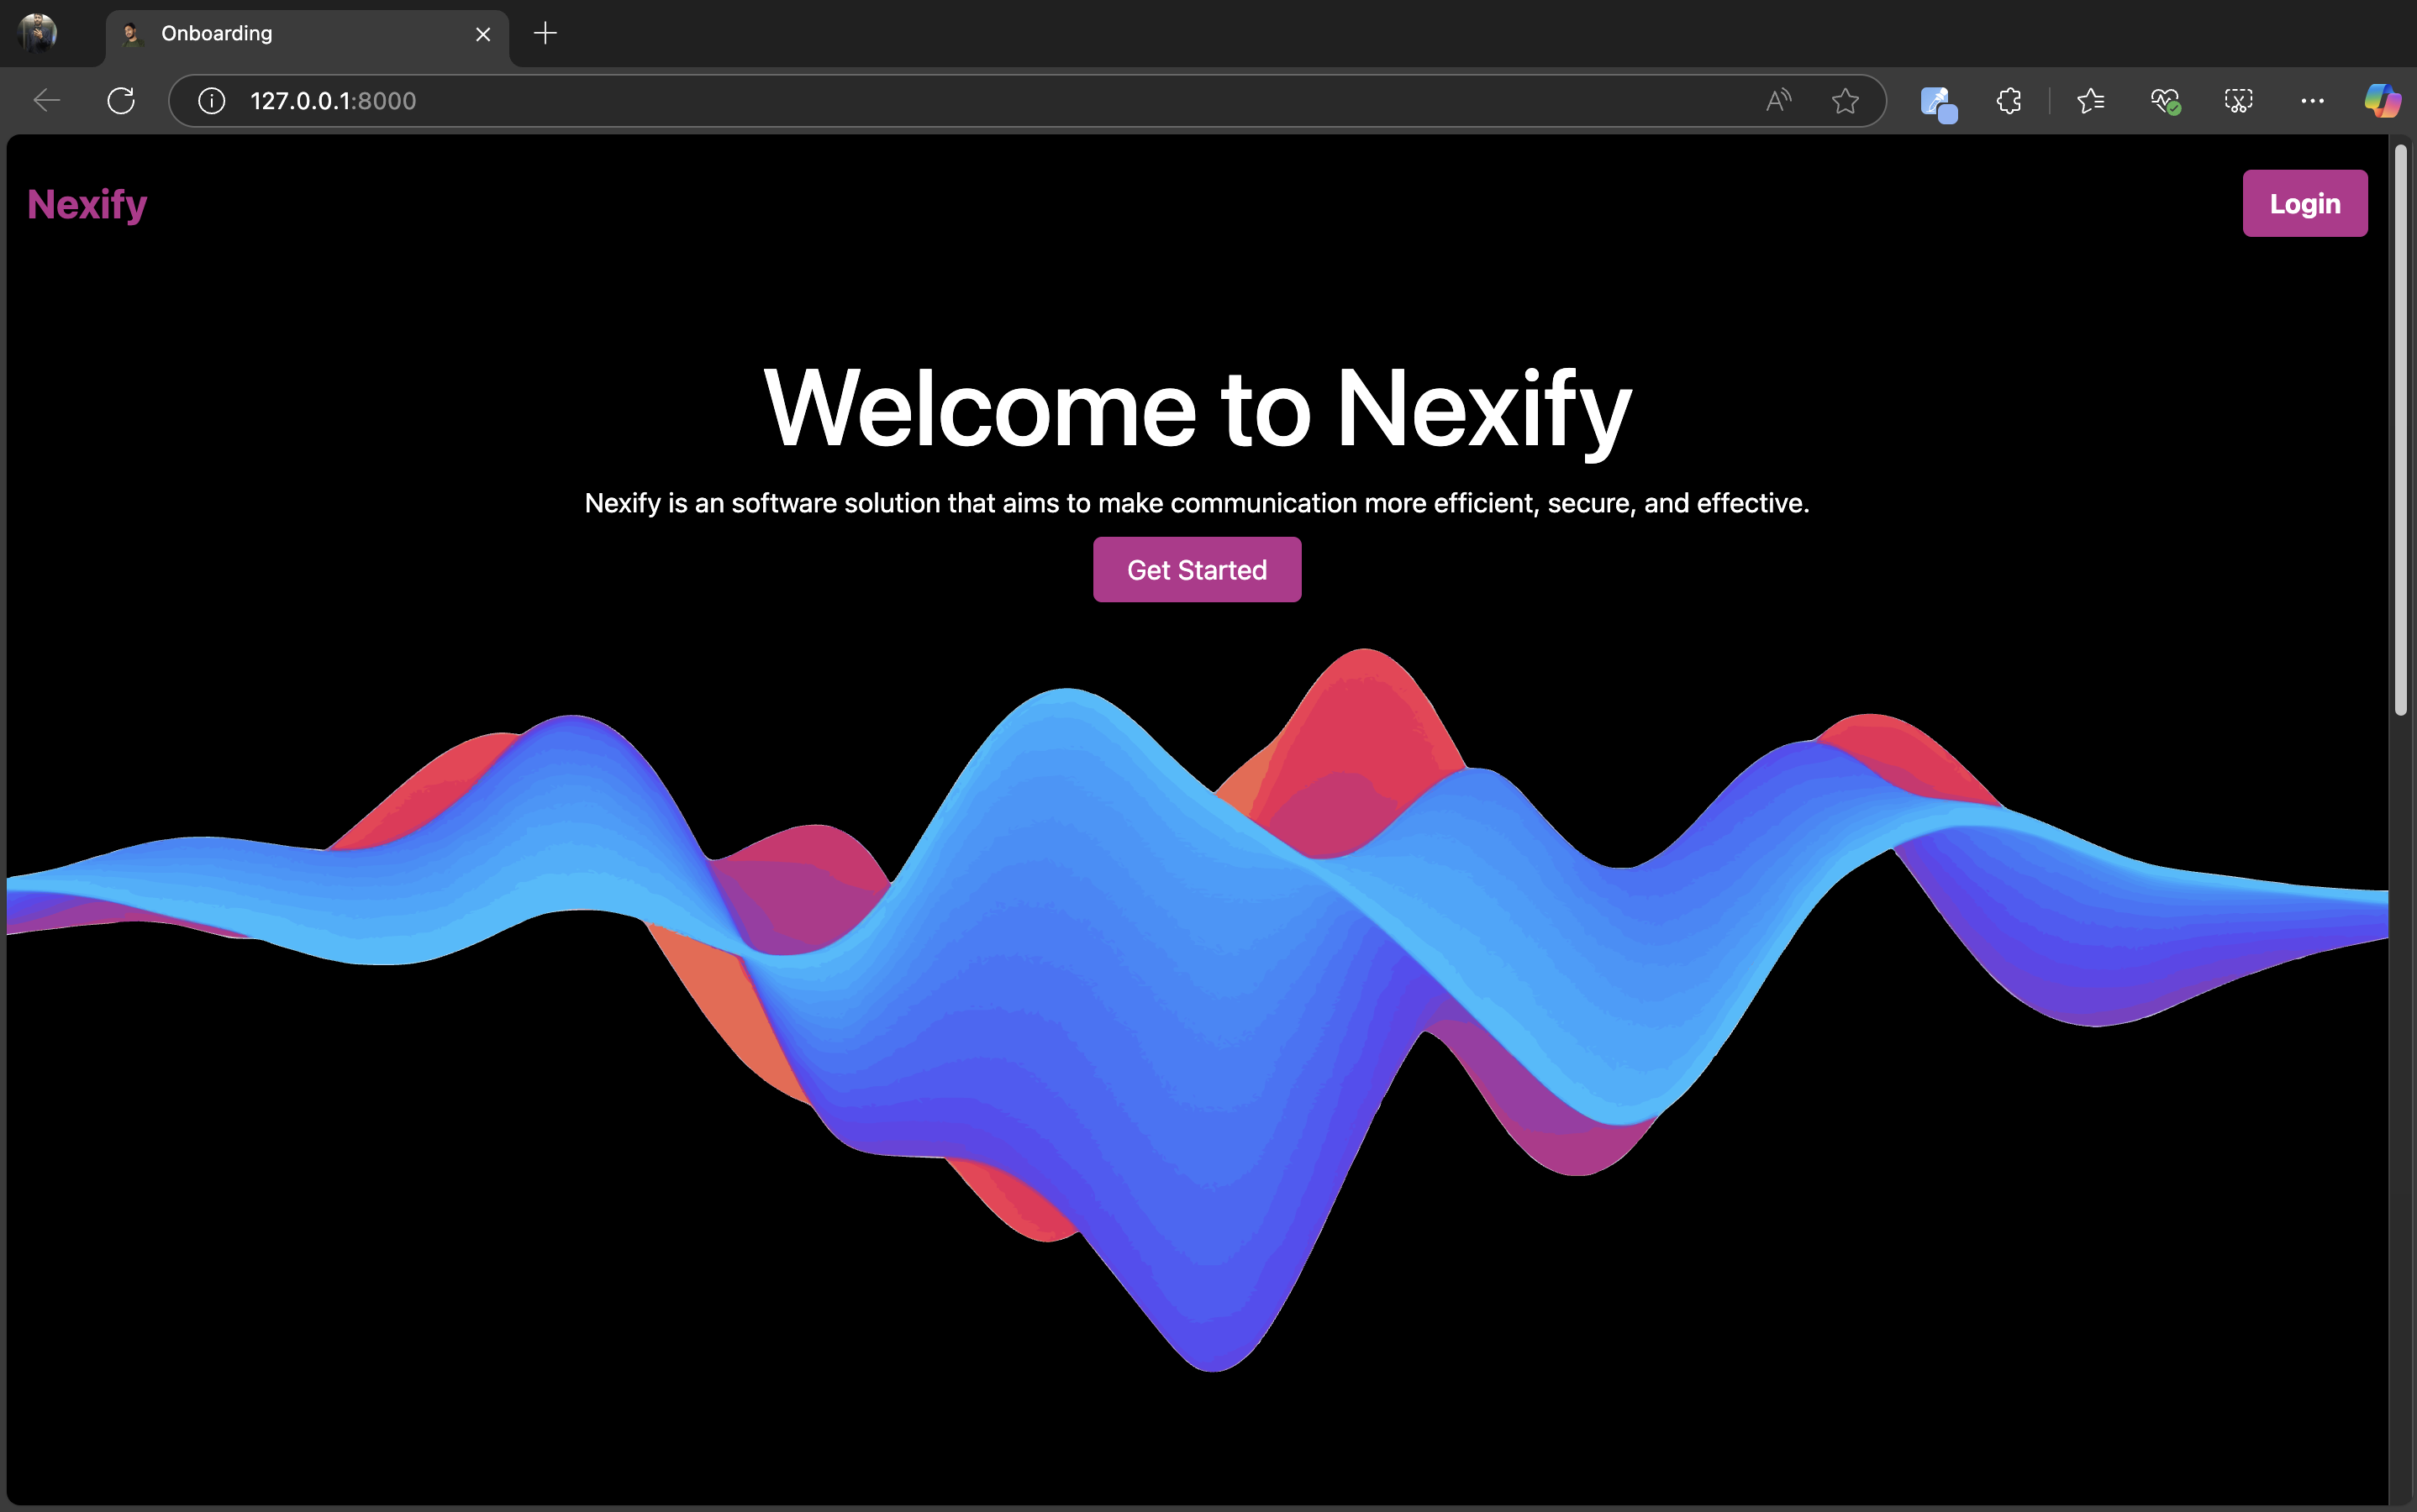Open the browser profile avatar
The width and height of the screenshot is (2417, 1512).
[38, 33]
